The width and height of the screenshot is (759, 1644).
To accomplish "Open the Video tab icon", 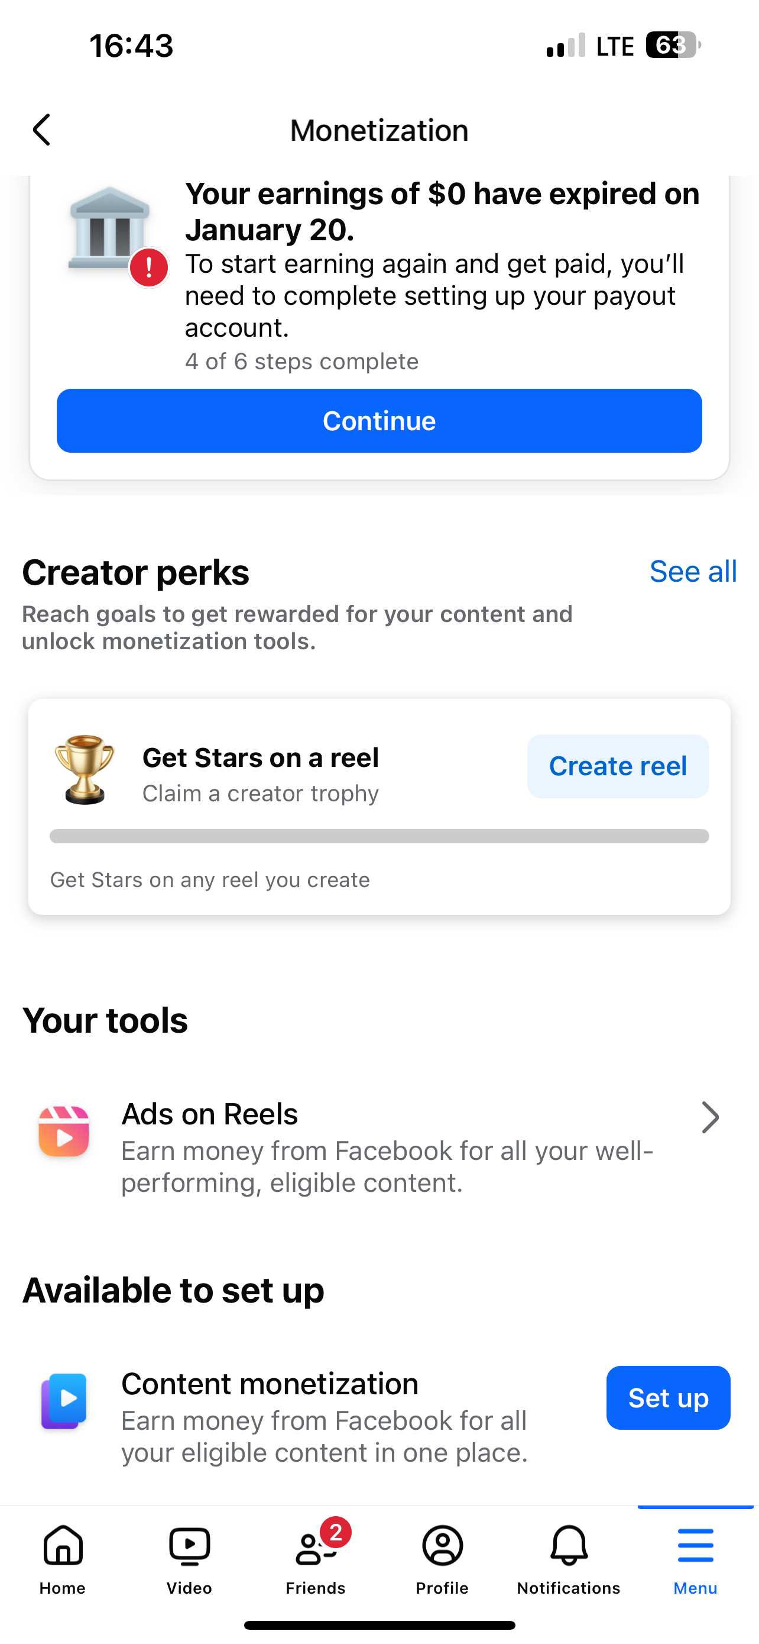I will pos(189,1546).
